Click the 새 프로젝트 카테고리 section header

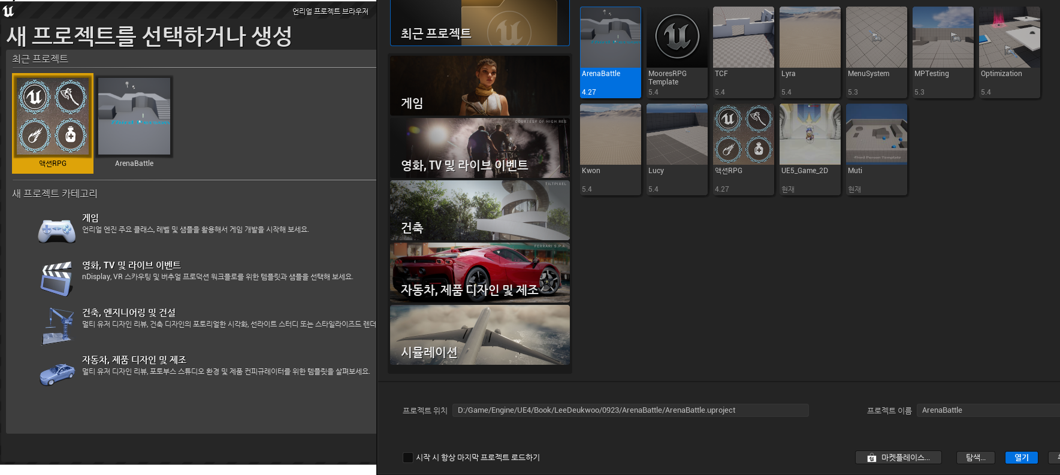pos(55,193)
